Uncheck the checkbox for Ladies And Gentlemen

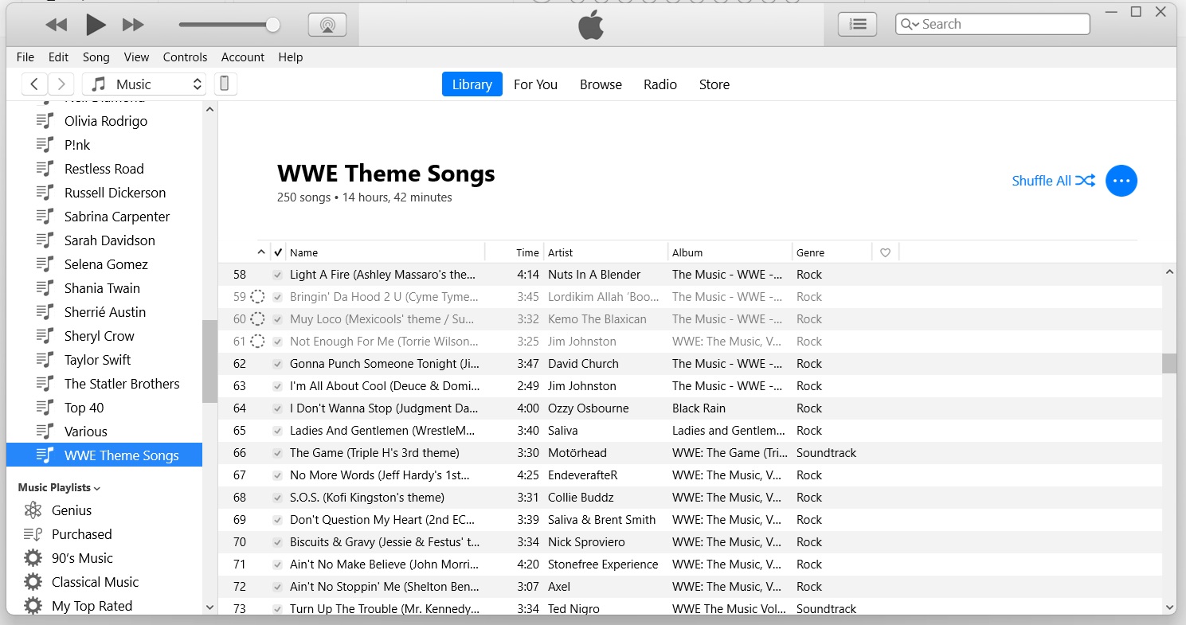(x=277, y=431)
